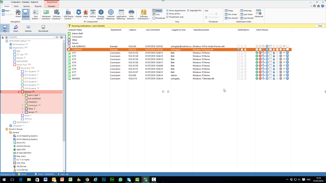
Task: Click in the Find PCs search box
Action: pos(31,37)
